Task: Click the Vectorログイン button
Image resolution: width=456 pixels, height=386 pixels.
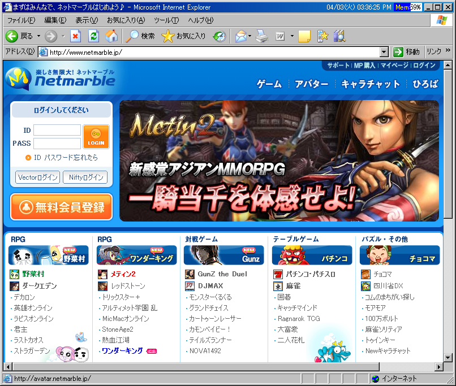Action: [38, 177]
